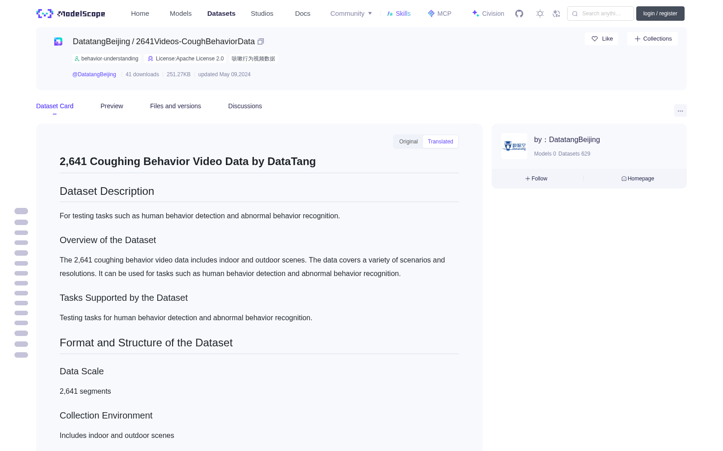The image size is (723, 451).
Task: Click the Collection Environment heading
Action: coord(106,415)
